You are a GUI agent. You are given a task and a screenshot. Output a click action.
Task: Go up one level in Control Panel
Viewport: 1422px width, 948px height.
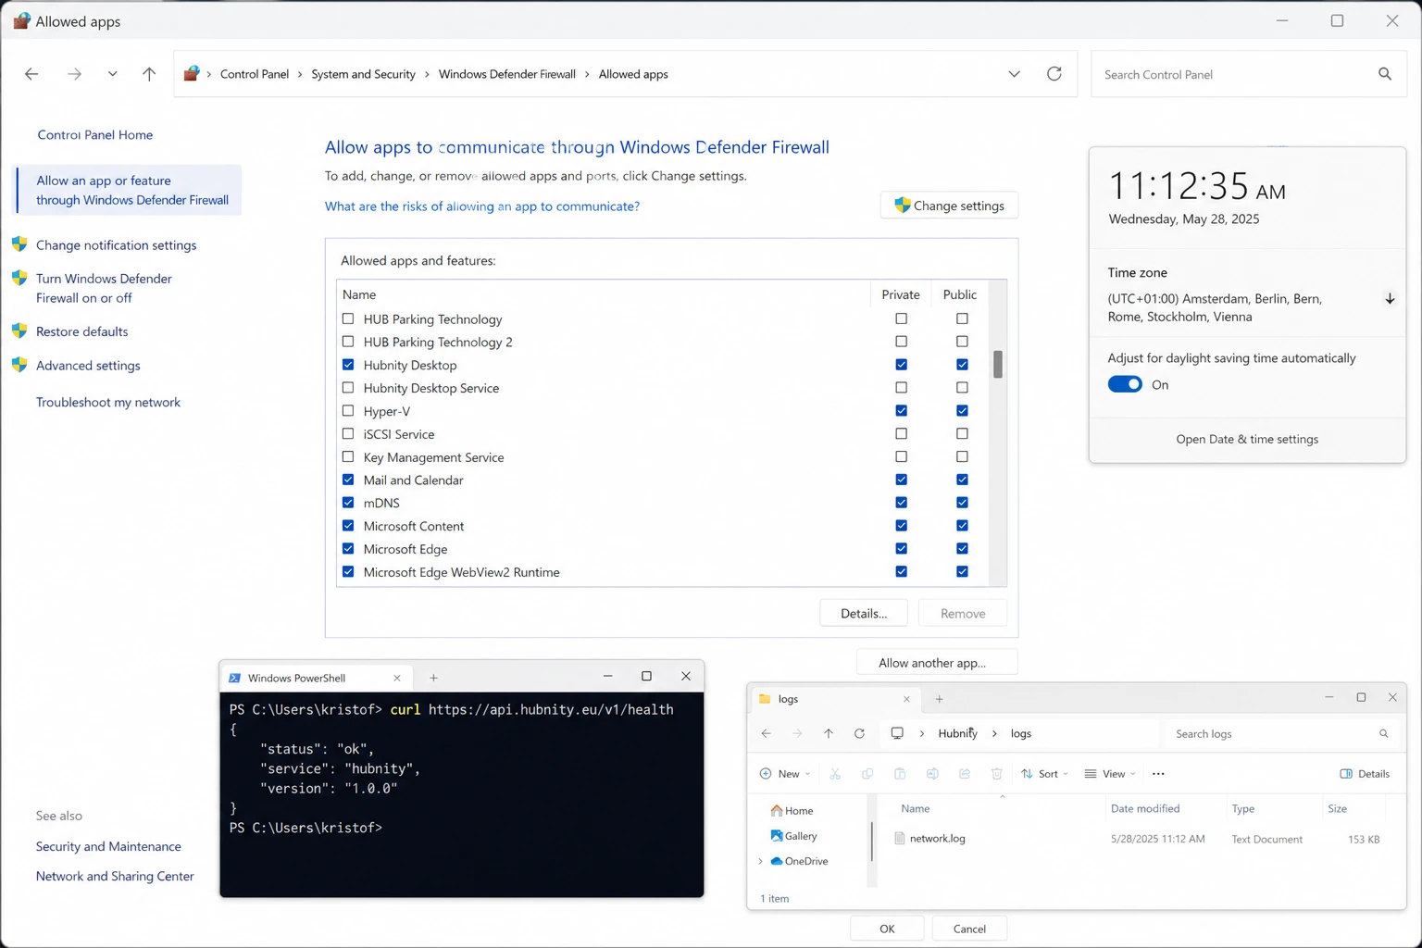[149, 74]
